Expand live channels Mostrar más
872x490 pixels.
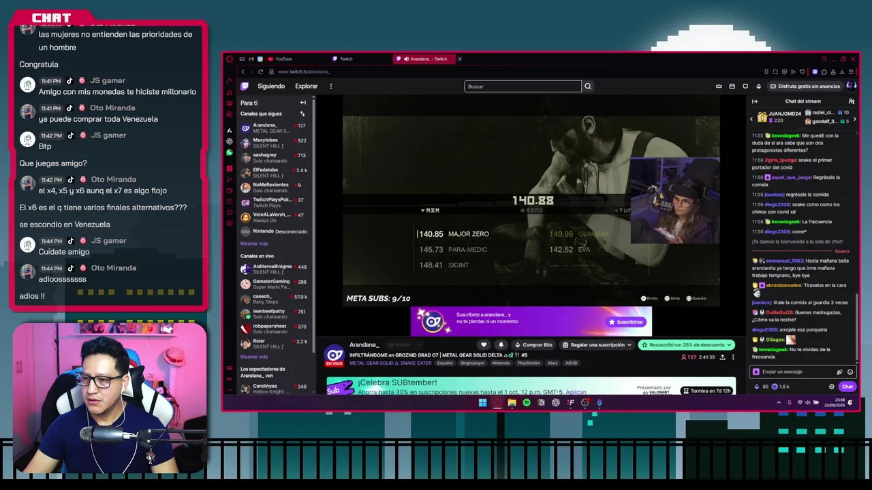click(254, 357)
